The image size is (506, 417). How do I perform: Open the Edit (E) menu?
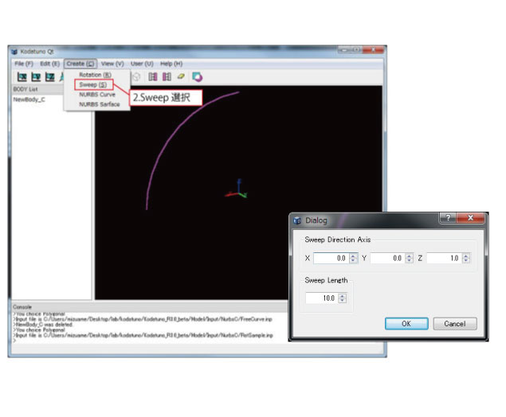click(49, 64)
